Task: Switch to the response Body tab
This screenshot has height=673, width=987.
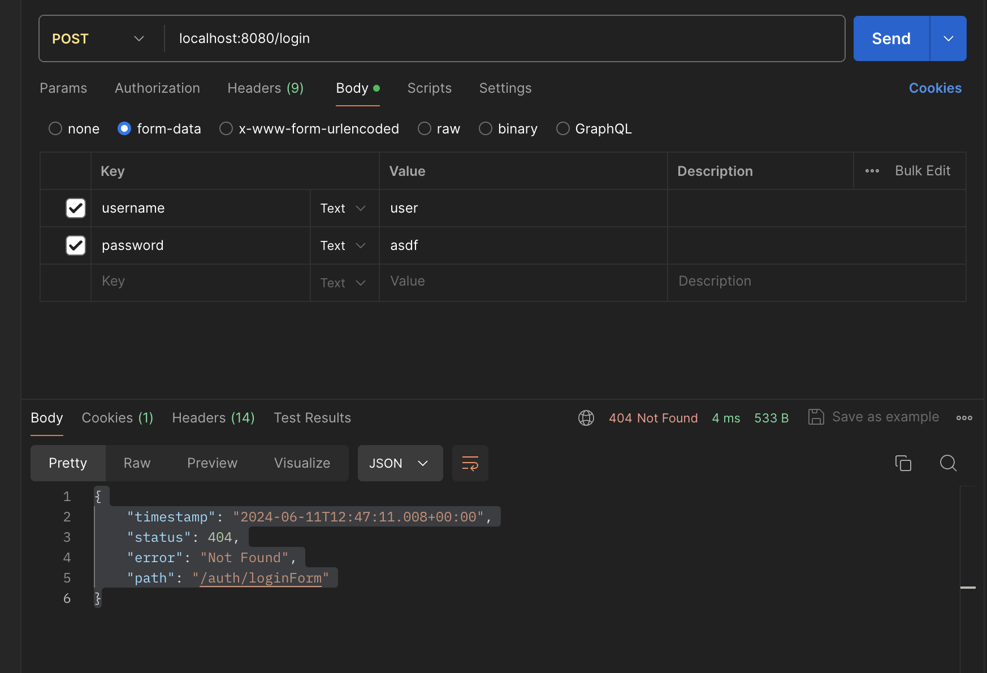Action: click(47, 418)
